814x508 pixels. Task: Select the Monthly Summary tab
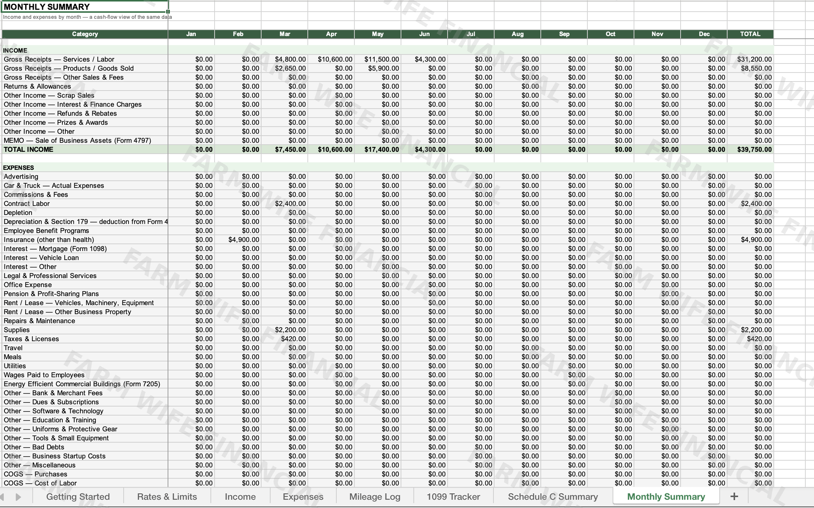(666, 496)
